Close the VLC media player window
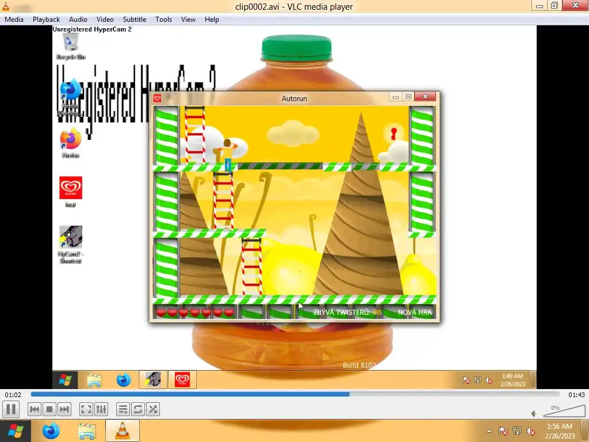The height and width of the screenshot is (442, 589). point(575,6)
